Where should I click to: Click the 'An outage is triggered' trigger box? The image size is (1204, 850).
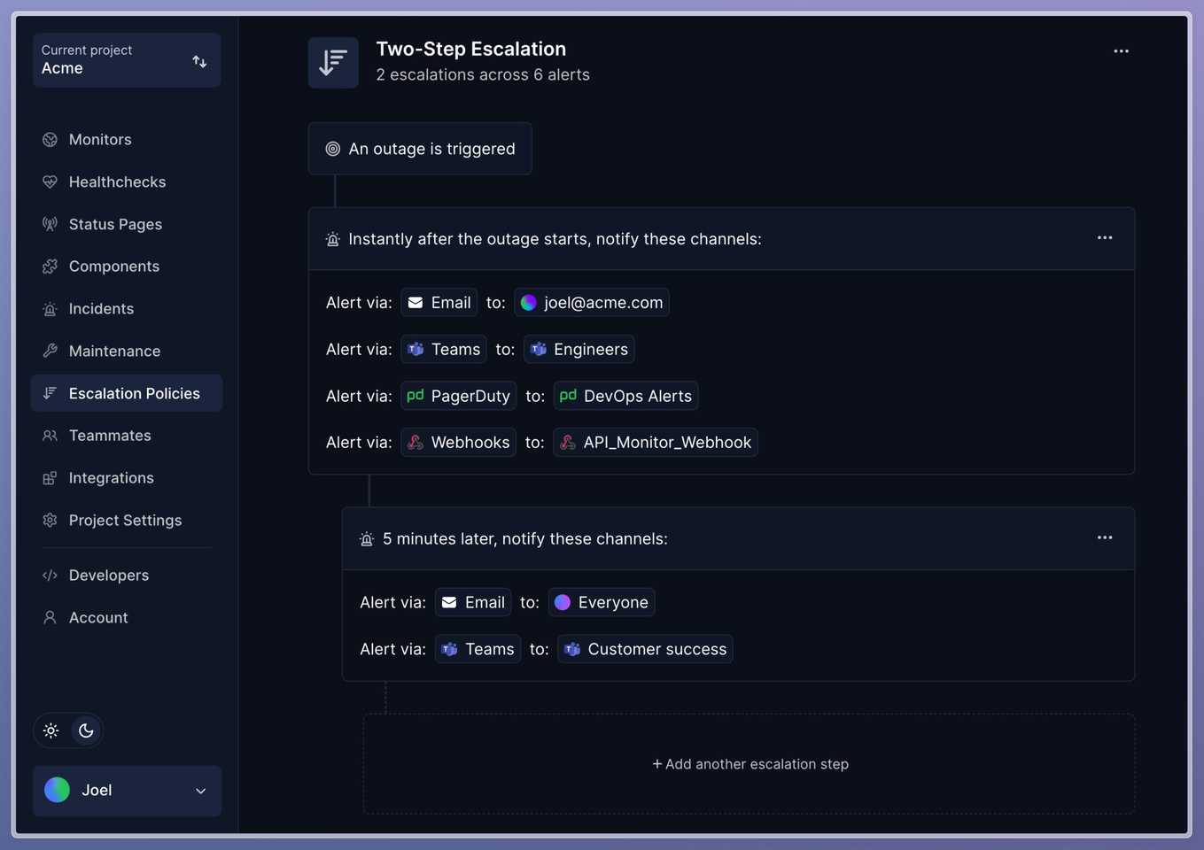(420, 149)
